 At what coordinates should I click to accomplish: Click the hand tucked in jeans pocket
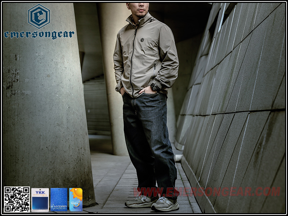(148, 90)
